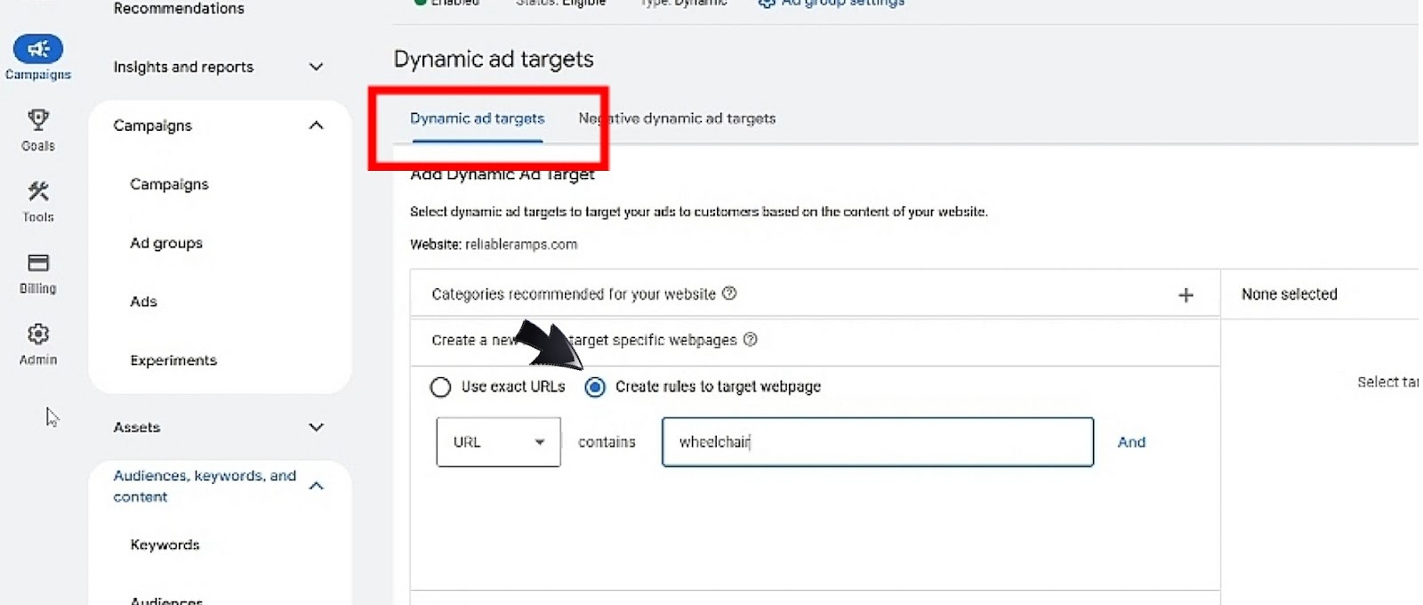Open Campaigns megaphone icon in left rail
1423x605 pixels.
38,49
